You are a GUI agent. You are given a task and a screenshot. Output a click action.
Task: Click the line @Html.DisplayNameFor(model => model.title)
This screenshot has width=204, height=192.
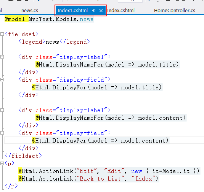click(x=107, y=65)
